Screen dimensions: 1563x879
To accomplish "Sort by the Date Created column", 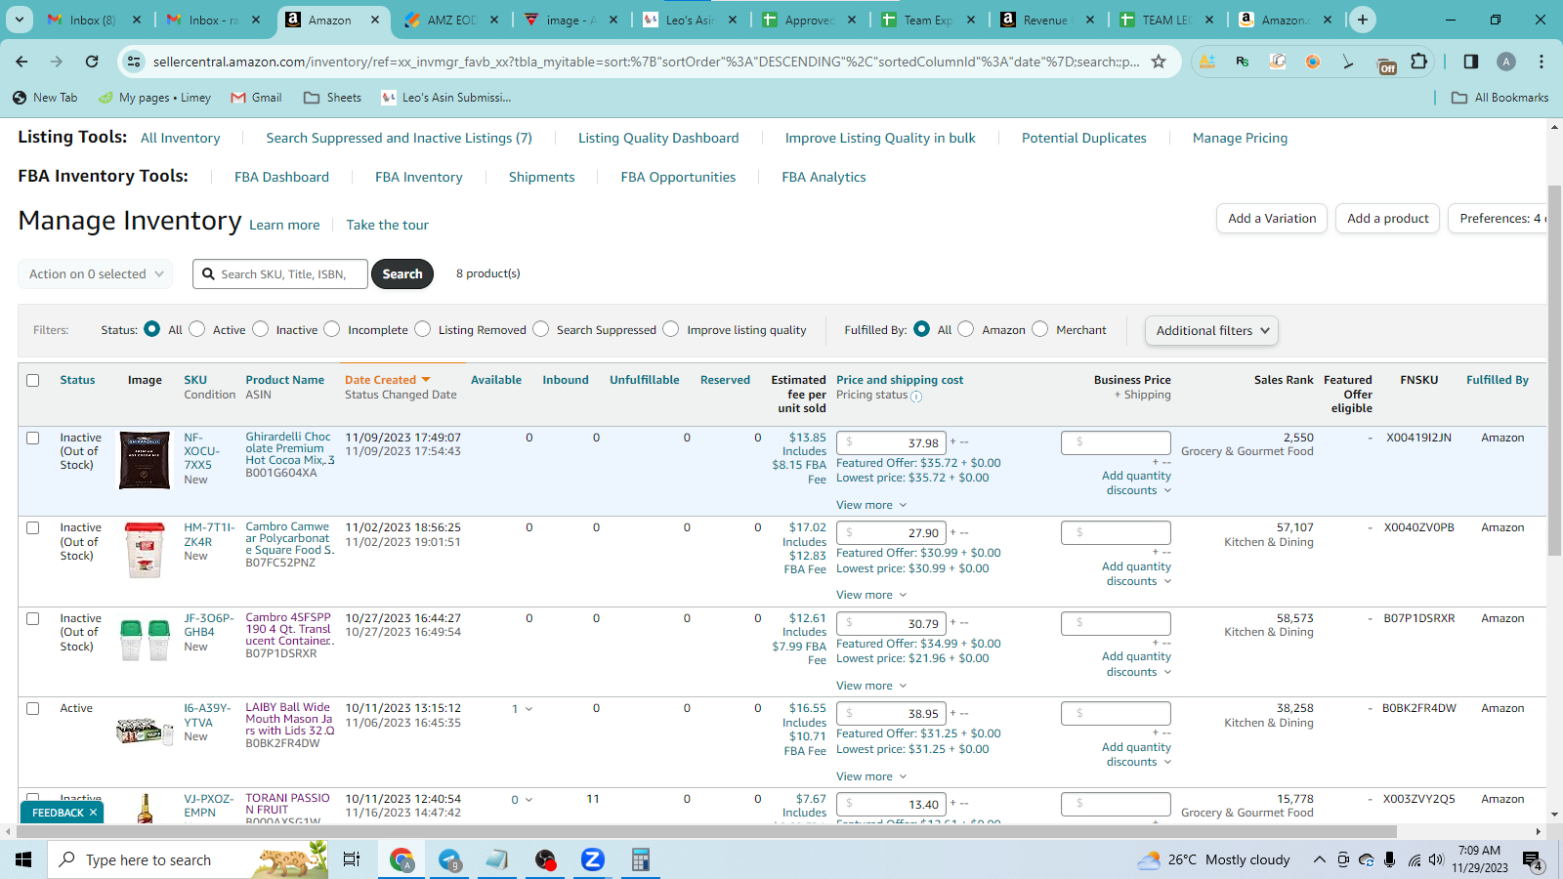I will click(x=387, y=380).
